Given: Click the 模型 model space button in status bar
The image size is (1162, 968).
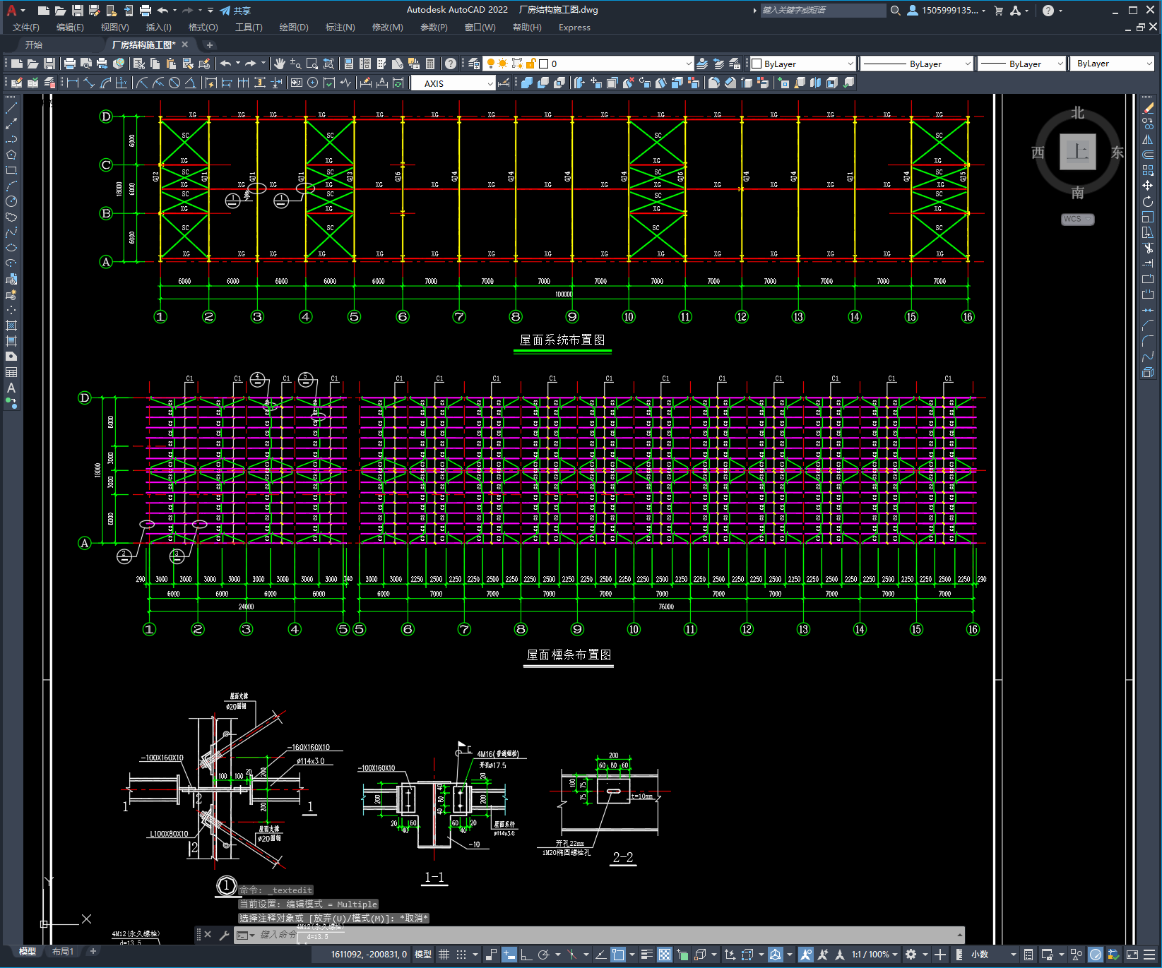Looking at the screenshot, I should pos(423,955).
